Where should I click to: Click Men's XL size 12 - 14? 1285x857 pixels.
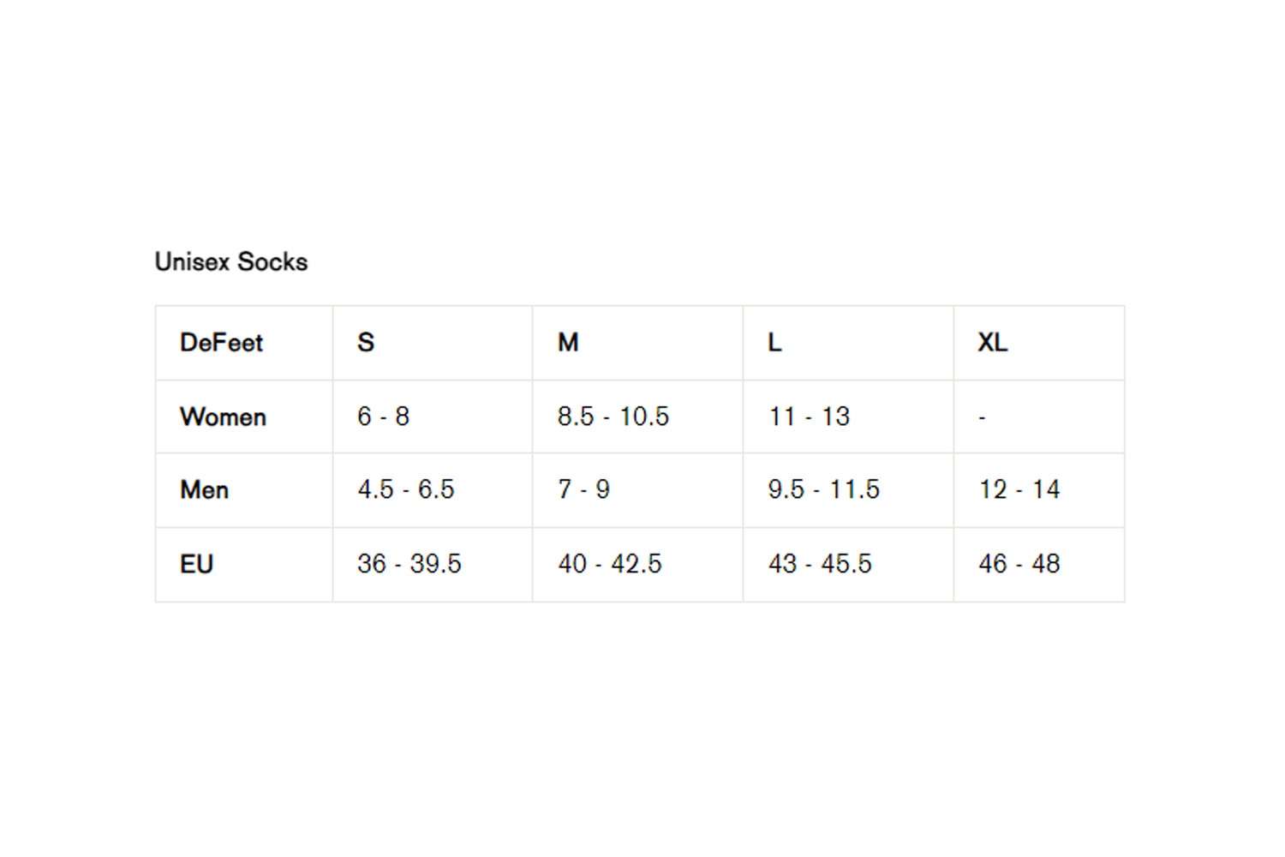click(x=1019, y=489)
